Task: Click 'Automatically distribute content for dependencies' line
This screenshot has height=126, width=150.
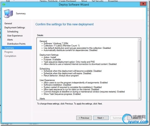Action: (70, 50)
